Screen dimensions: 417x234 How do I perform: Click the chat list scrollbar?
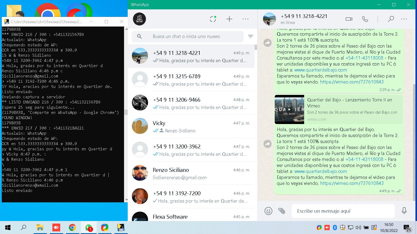click(x=256, y=47)
